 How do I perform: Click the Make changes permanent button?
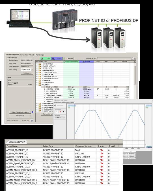tap(20, 112)
